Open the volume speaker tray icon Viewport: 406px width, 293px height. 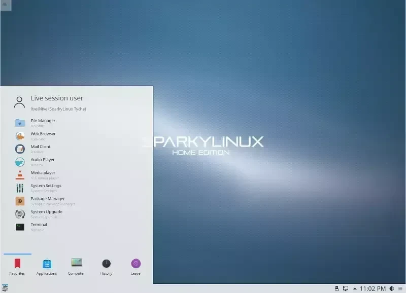pyautogui.click(x=391, y=288)
